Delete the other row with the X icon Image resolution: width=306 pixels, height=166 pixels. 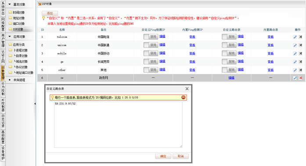point(301,70)
